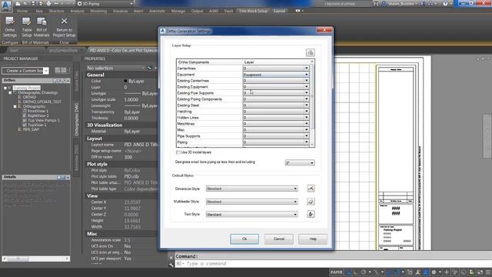
Task: Open Table Setup ribbon tool
Action: [27, 28]
